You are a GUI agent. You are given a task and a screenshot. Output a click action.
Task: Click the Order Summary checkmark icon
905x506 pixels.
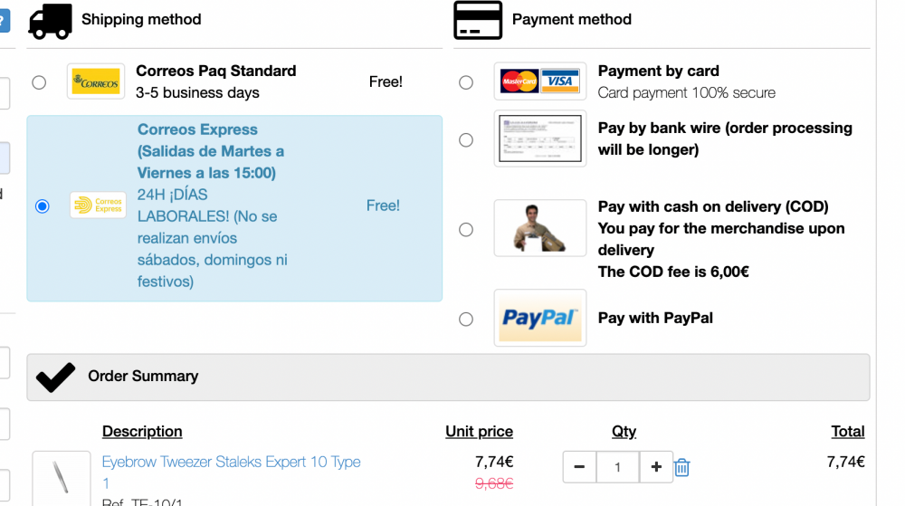[55, 377]
